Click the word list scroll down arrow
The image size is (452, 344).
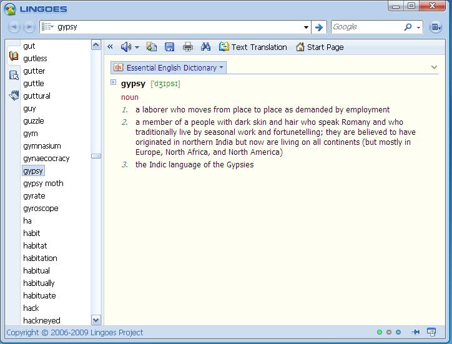click(96, 320)
